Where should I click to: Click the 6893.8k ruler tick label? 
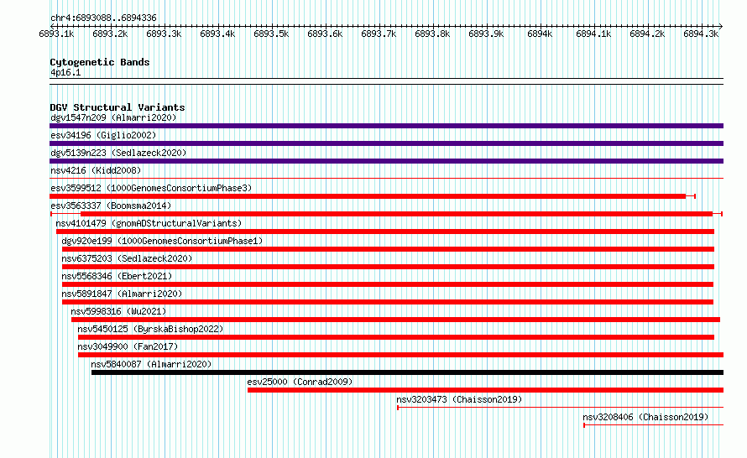(x=432, y=34)
